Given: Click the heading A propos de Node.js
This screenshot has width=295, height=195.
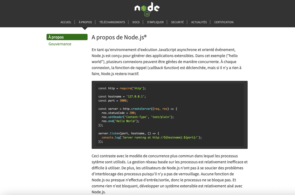Looking at the screenshot, I should tap(119, 37).
